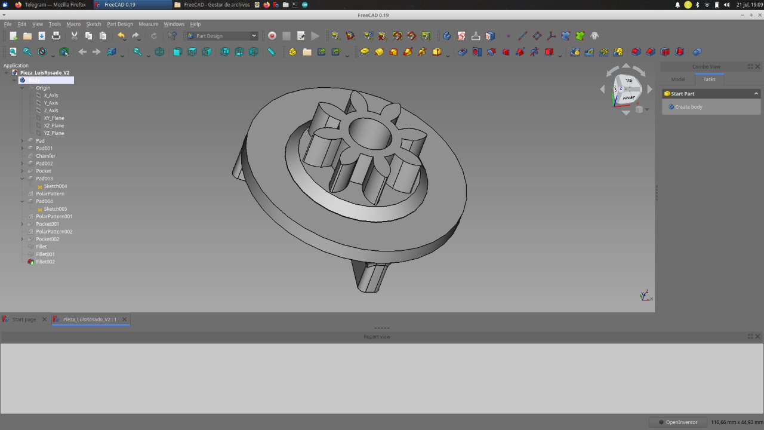Open the Part Design workbench dropdown
Viewport: 764px width, 430px height.
coord(223,36)
